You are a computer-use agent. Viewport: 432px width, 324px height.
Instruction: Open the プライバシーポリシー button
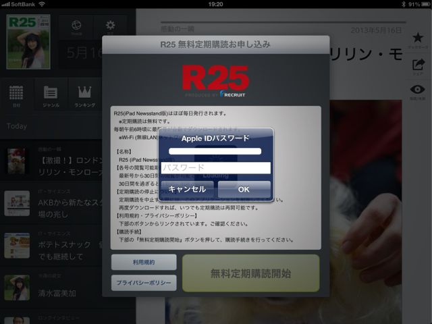(144, 283)
